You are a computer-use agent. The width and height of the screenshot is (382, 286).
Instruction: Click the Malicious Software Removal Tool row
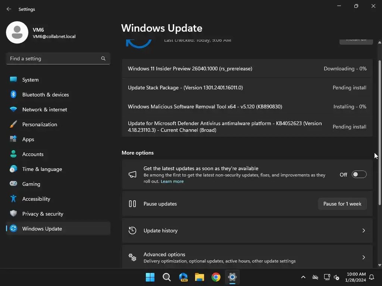[x=247, y=107]
